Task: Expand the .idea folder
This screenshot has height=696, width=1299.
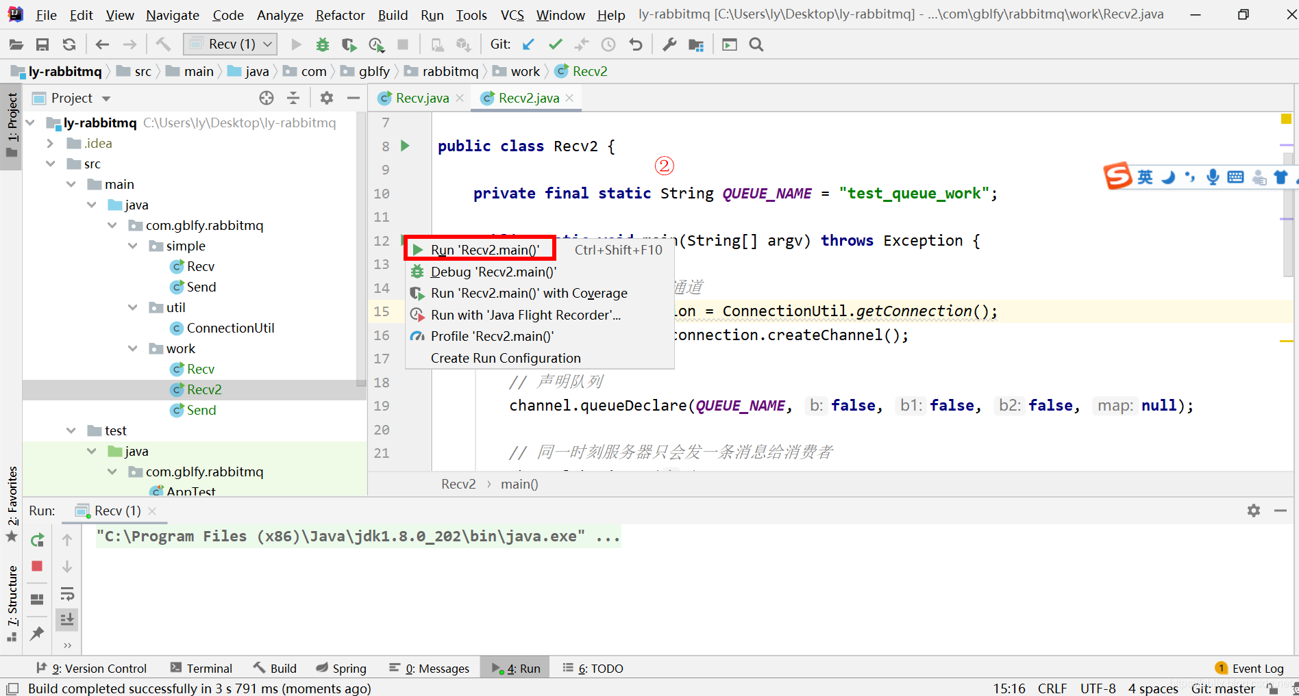Action: 50,143
